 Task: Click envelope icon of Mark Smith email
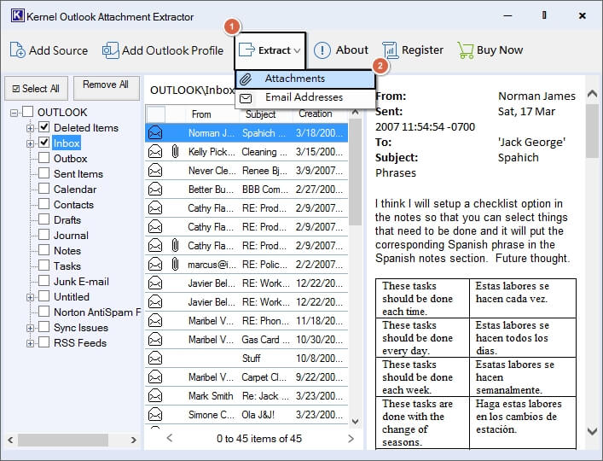pyautogui.click(x=155, y=395)
